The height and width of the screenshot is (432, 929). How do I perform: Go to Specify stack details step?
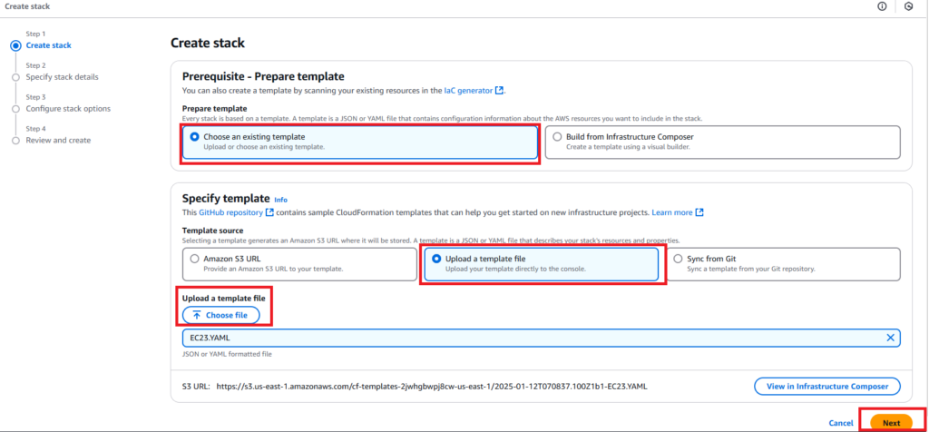(x=62, y=77)
